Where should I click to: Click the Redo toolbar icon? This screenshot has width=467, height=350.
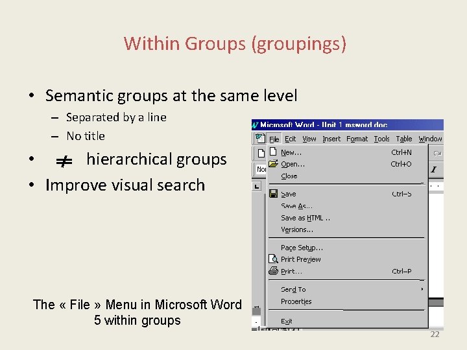pyautogui.click(x=437, y=154)
